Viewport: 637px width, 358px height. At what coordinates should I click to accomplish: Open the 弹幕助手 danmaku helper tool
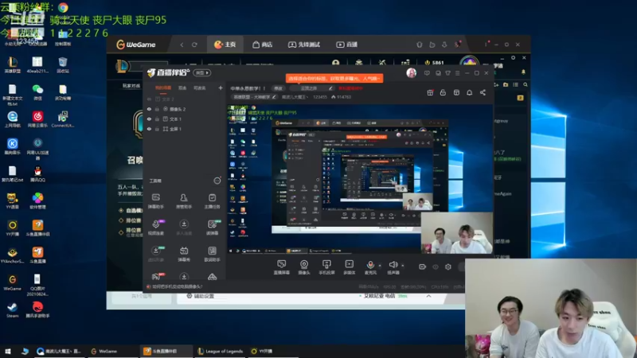[156, 201]
